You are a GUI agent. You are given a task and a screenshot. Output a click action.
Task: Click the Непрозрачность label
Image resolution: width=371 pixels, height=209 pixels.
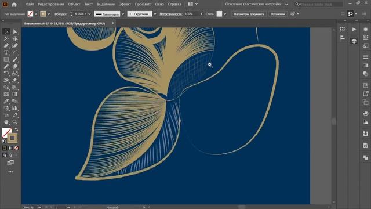click(x=171, y=14)
